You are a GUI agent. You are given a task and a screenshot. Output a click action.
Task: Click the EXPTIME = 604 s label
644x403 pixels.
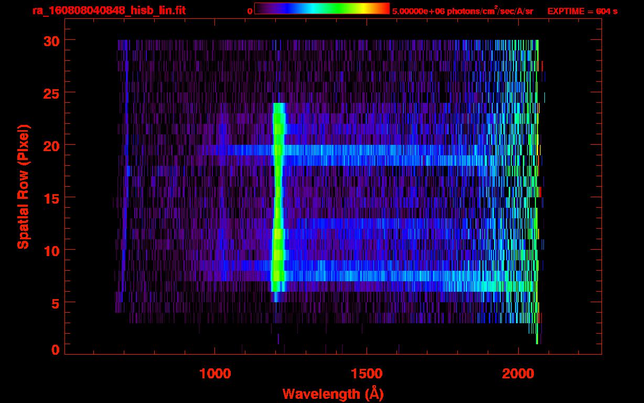coord(582,11)
